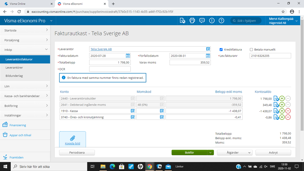Open Finansiering link in sidebar
This screenshot has width=304, height=171.
pyautogui.click(x=18, y=125)
